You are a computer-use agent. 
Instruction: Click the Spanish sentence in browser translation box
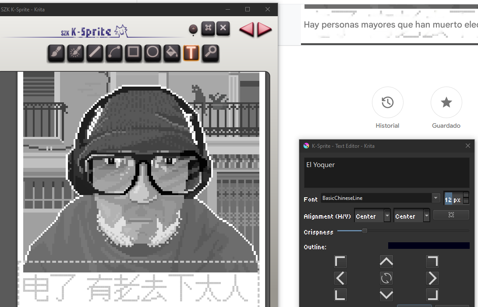[x=391, y=24]
